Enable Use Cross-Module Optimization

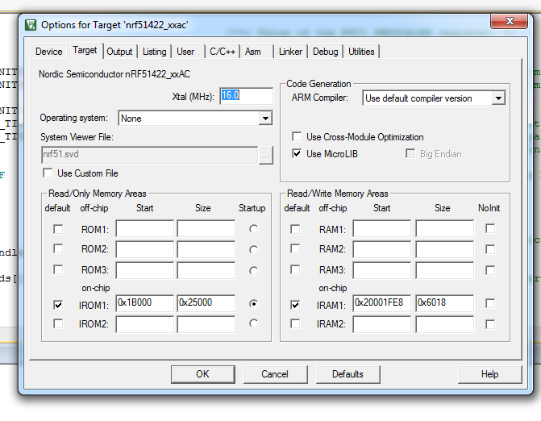pyautogui.click(x=297, y=136)
